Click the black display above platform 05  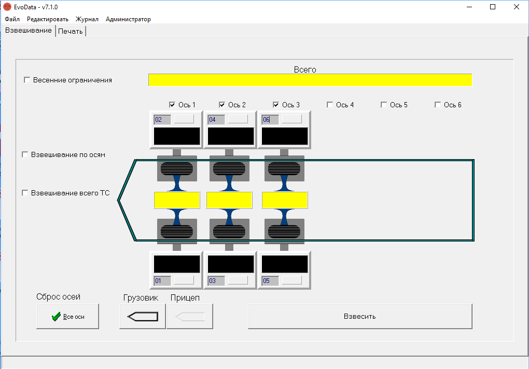point(285,264)
